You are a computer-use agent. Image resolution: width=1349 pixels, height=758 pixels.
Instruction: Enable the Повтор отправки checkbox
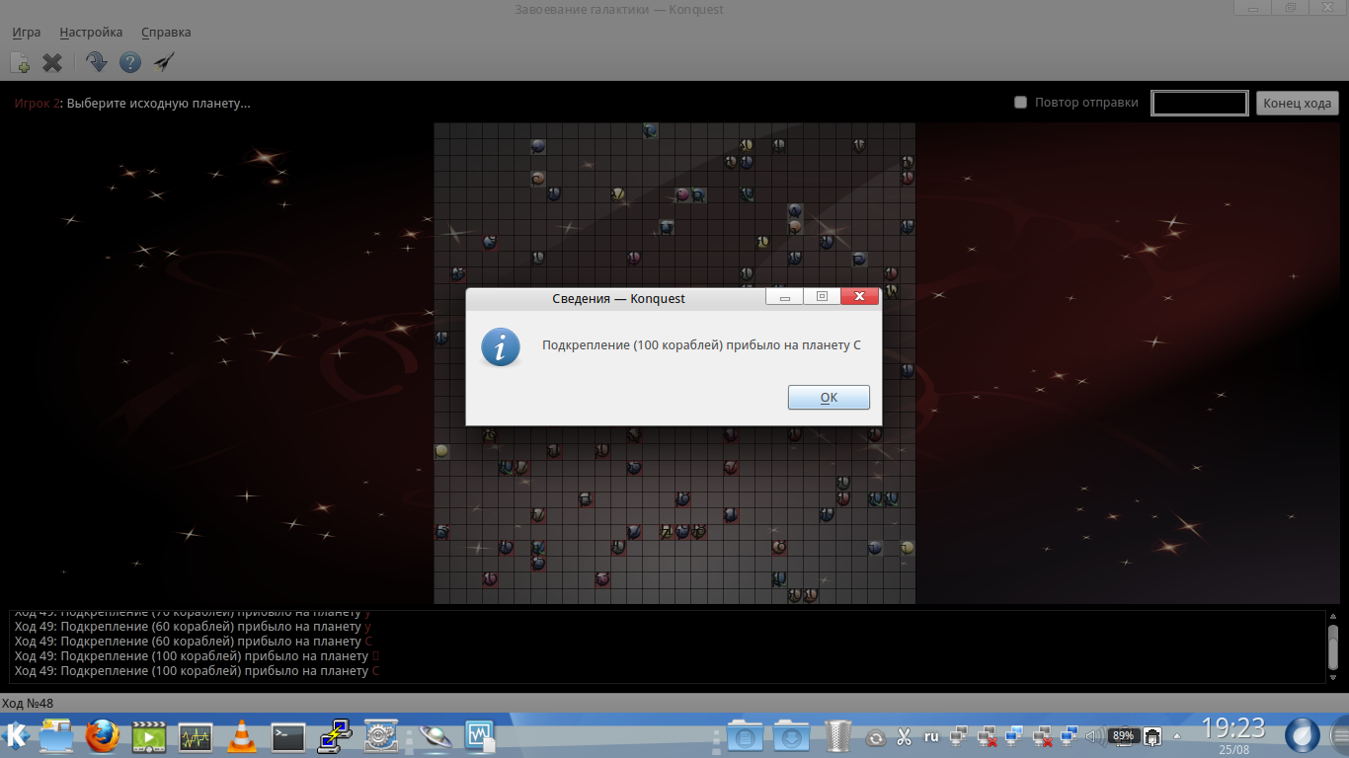click(x=1021, y=103)
